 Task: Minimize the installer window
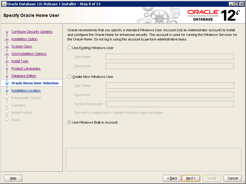231,4
